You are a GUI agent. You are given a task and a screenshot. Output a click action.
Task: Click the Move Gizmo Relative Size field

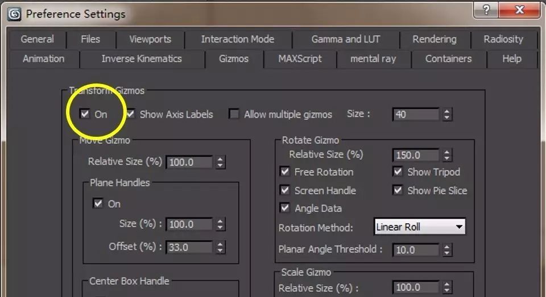[189, 162]
